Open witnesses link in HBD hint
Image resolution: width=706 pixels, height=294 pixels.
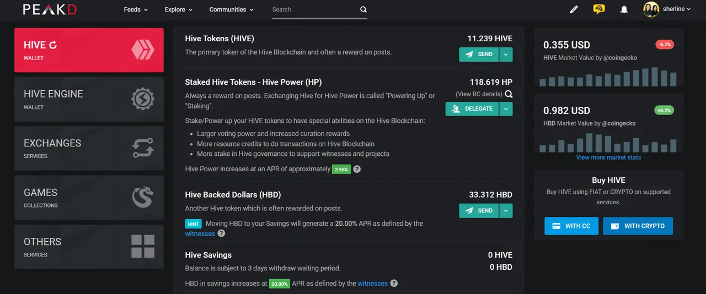coord(200,233)
